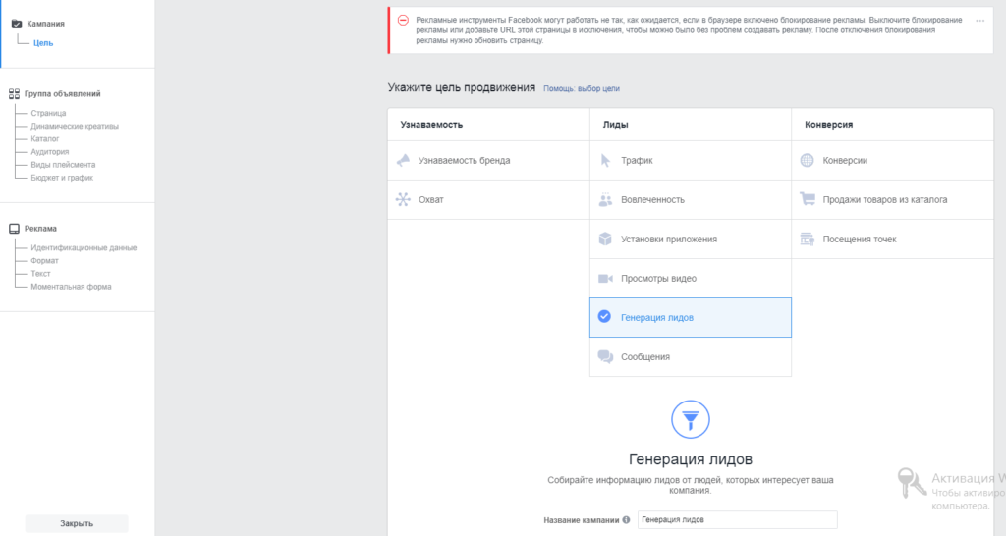Click the Закрыть button
The width and height of the screenshot is (1006, 536).
pos(77,523)
